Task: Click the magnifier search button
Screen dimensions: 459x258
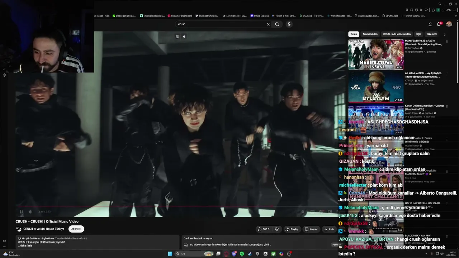Action: [277, 24]
